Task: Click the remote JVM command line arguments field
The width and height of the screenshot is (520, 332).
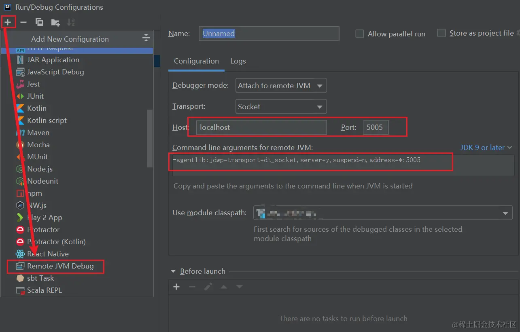Action: pyautogui.click(x=343, y=165)
